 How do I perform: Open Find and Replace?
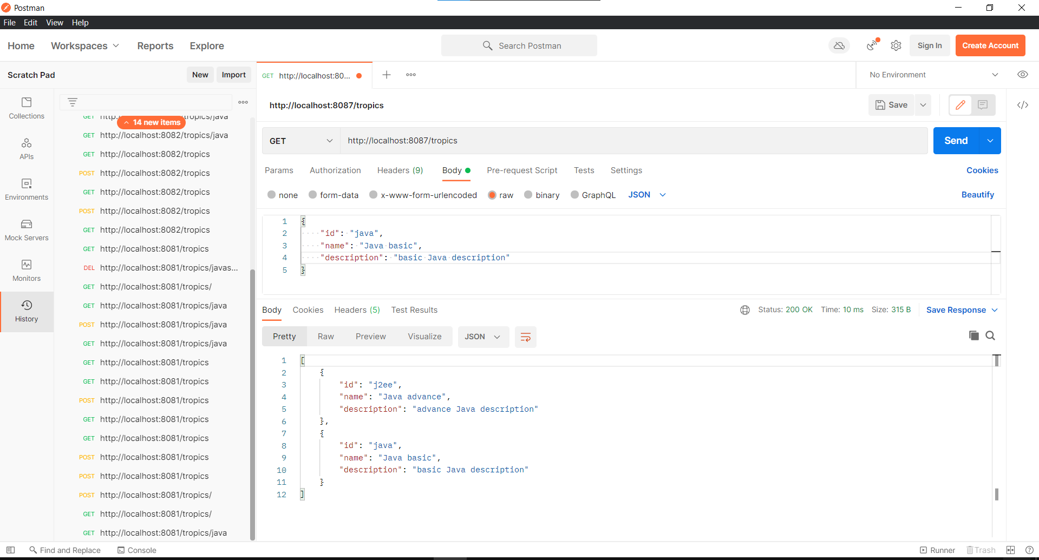[x=65, y=550]
